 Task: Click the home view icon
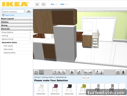72,72
